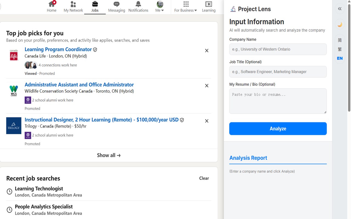Click the Trilogy company logo

click(x=14, y=126)
